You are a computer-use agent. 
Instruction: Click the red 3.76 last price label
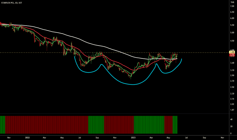pyautogui.click(x=232, y=55)
